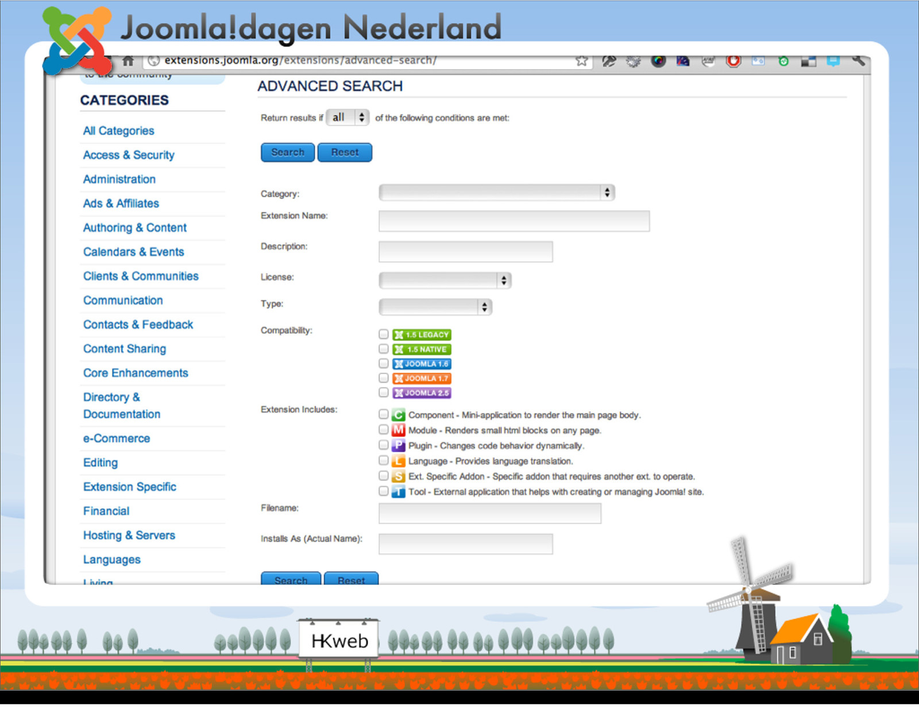Open Directory & Documentation category link
The width and height of the screenshot is (919, 708).
pos(122,406)
